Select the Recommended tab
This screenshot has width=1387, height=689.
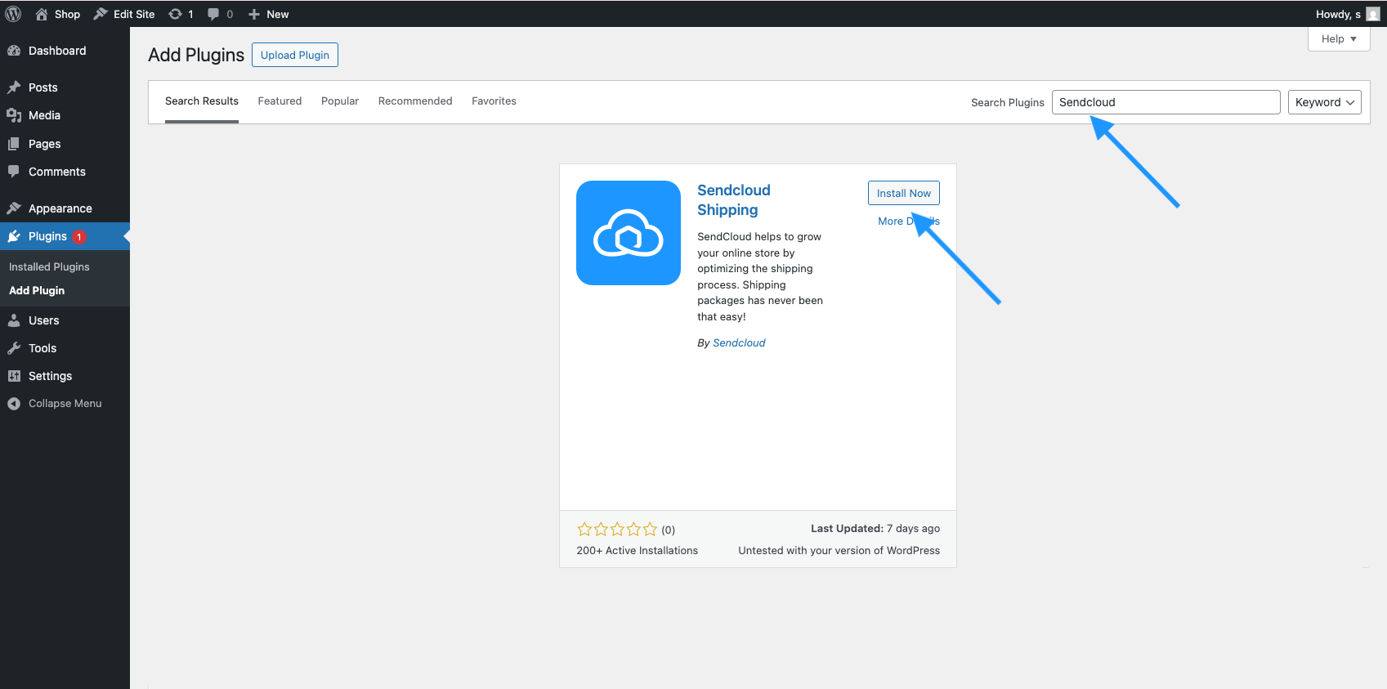coord(415,101)
